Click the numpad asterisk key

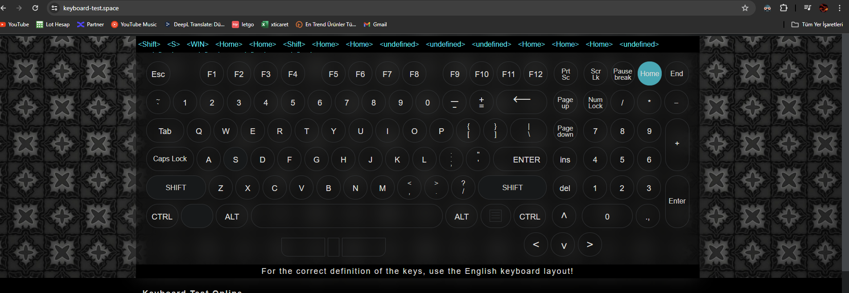pyautogui.click(x=649, y=102)
